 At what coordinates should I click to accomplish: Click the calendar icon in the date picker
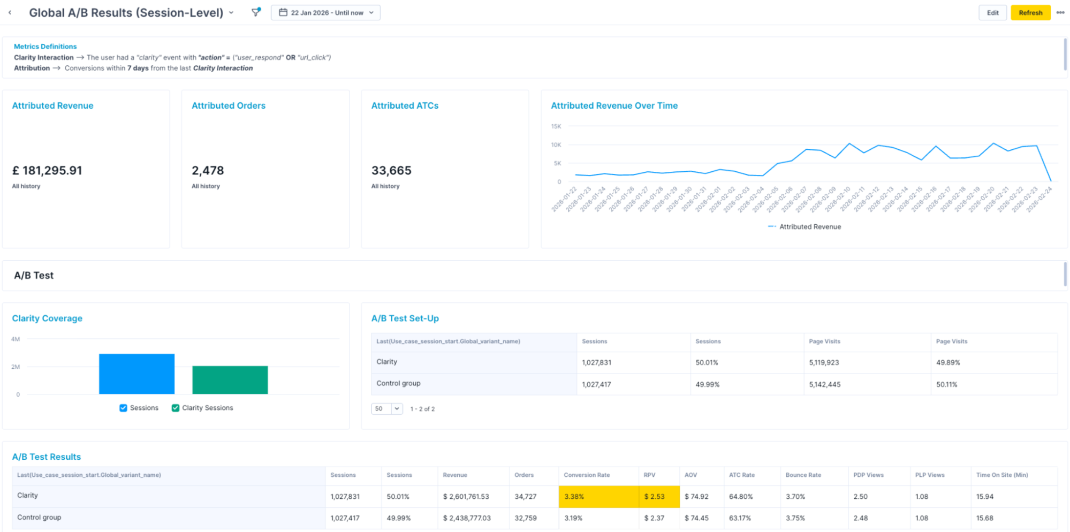[283, 12]
